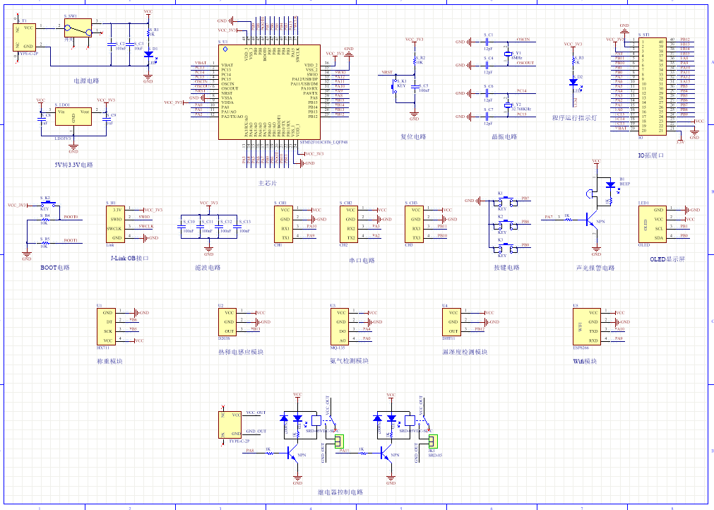Screen dimensions: 714x510
Task: Click the S_K1 reset KEY button symbol
Action: coord(394,85)
